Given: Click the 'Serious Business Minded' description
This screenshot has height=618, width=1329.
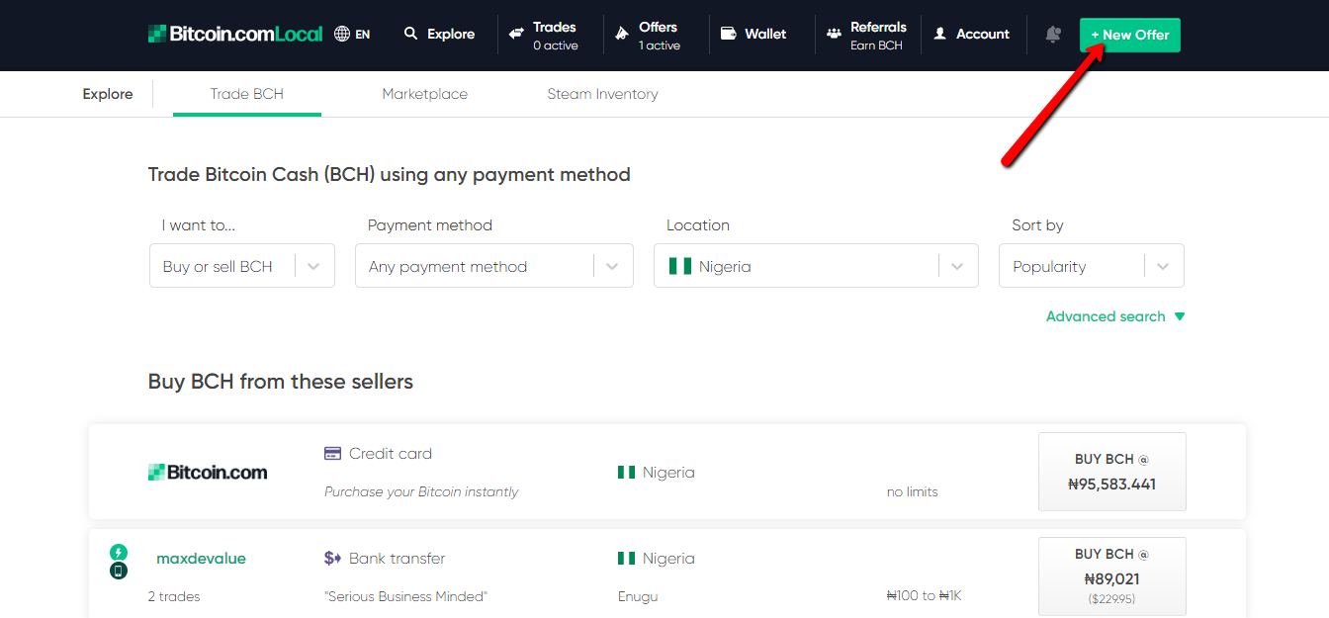Looking at the screenshot, I should click(x=406, y=596).
